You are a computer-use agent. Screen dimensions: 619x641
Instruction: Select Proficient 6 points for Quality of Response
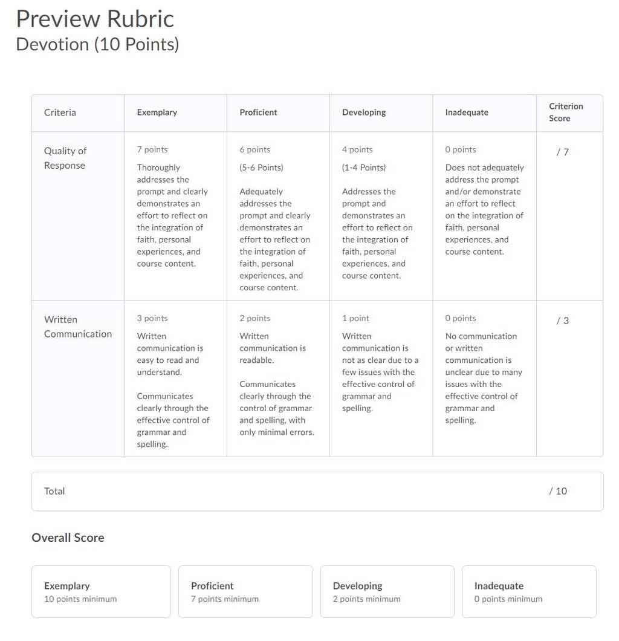tap(278, 216)
